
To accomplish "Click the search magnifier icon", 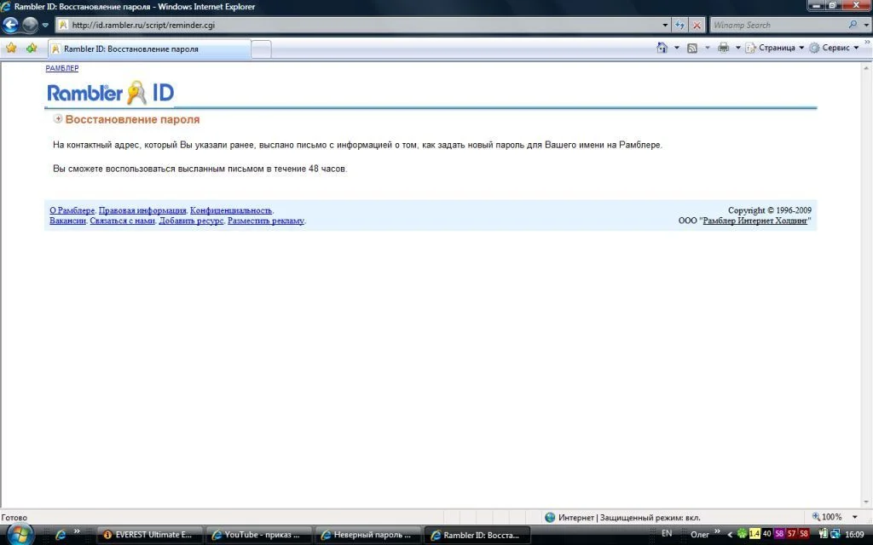I will pos(853,25).
